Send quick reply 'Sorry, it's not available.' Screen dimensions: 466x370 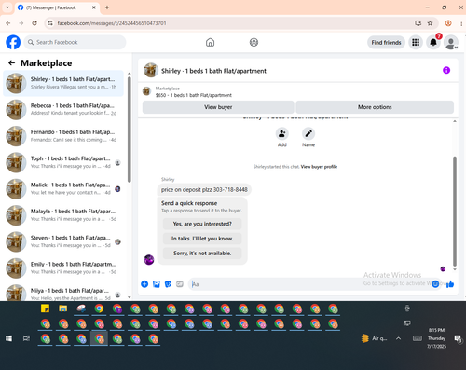[x=202, y=253]
